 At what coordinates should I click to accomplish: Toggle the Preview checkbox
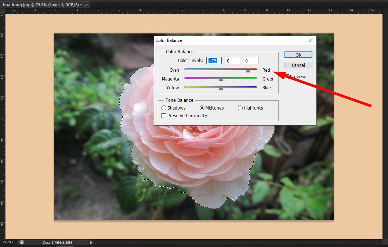(286, 76)
